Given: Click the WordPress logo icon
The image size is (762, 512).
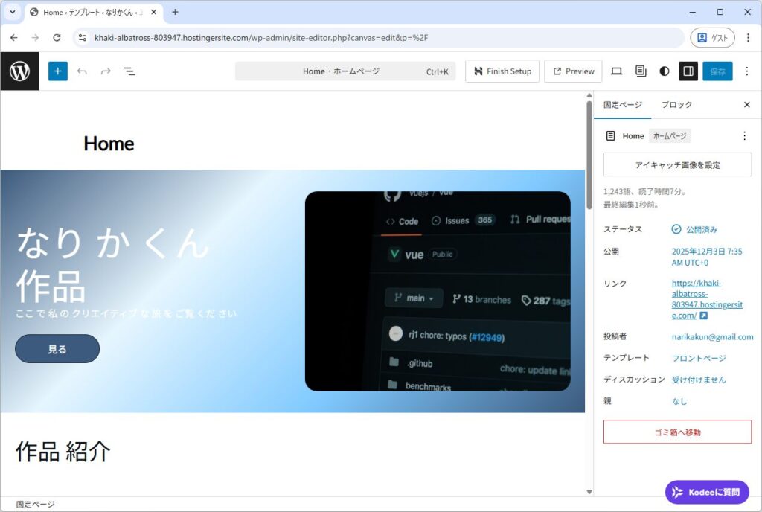Looking at the screenshot, I should [x=19, y=71].
